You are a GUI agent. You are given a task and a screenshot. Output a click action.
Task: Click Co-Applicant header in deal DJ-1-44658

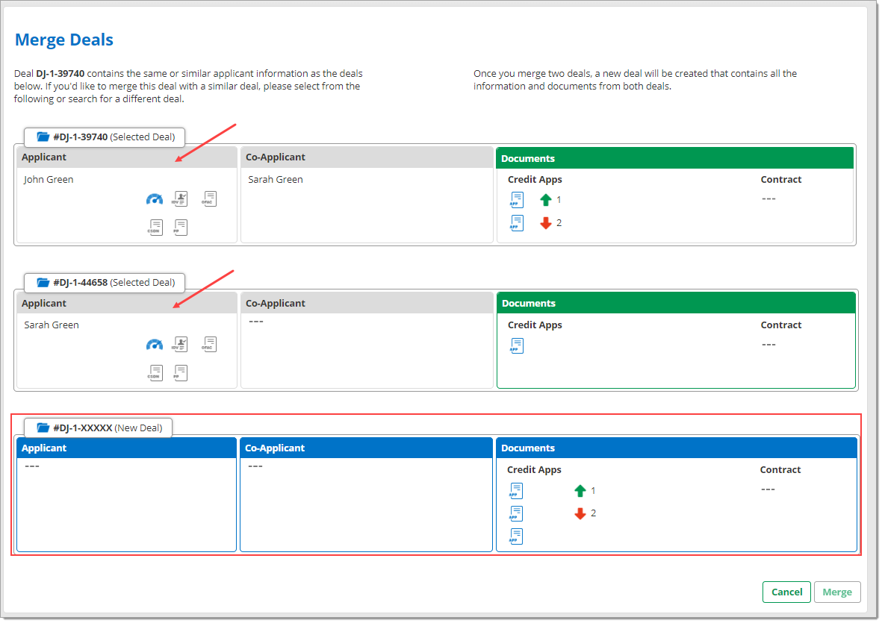tap(367, 303)
